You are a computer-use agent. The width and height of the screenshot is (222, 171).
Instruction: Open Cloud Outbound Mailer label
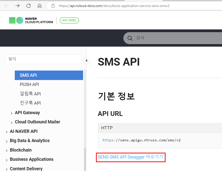click(x=38, y=122)
